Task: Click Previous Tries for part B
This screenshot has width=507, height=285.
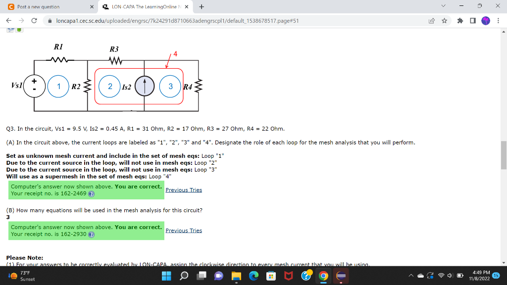Action: coord(184,231)
